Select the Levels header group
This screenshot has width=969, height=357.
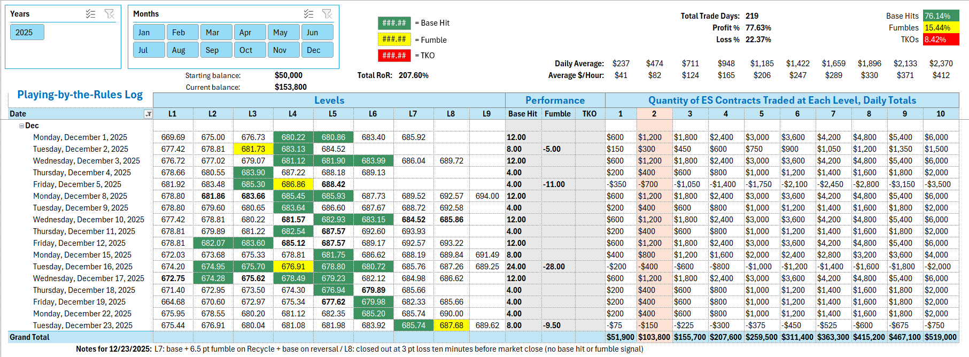click(x=329, y=100)
